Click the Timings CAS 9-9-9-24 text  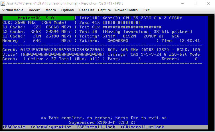pos(154,54)
